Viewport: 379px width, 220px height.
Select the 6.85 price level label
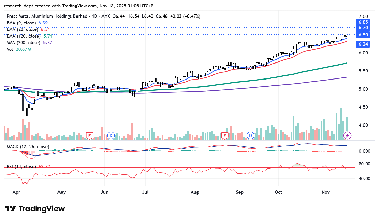click(363, 22)
